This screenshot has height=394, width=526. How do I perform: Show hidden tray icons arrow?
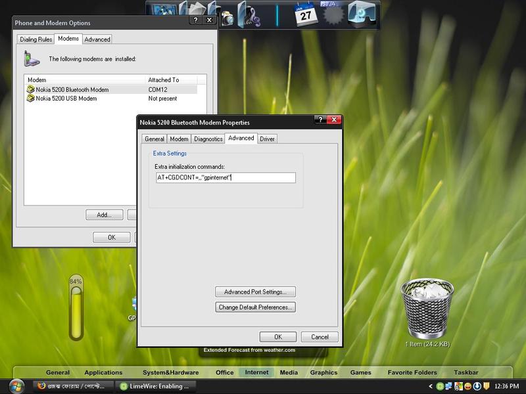click(x=431, y=386)
